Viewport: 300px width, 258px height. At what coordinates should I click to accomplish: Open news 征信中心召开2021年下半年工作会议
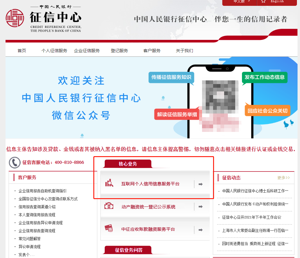click(251, 217)
